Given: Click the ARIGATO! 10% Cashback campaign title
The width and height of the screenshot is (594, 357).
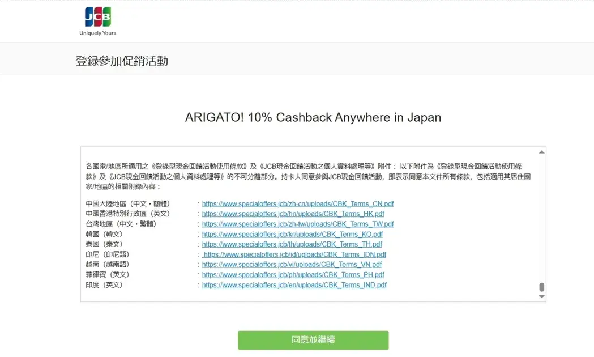Looking at the screenshot, I should [x=313, y=118].
